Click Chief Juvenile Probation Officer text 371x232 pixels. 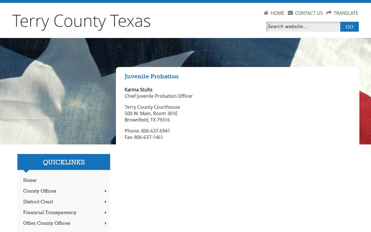click(159, 96)
